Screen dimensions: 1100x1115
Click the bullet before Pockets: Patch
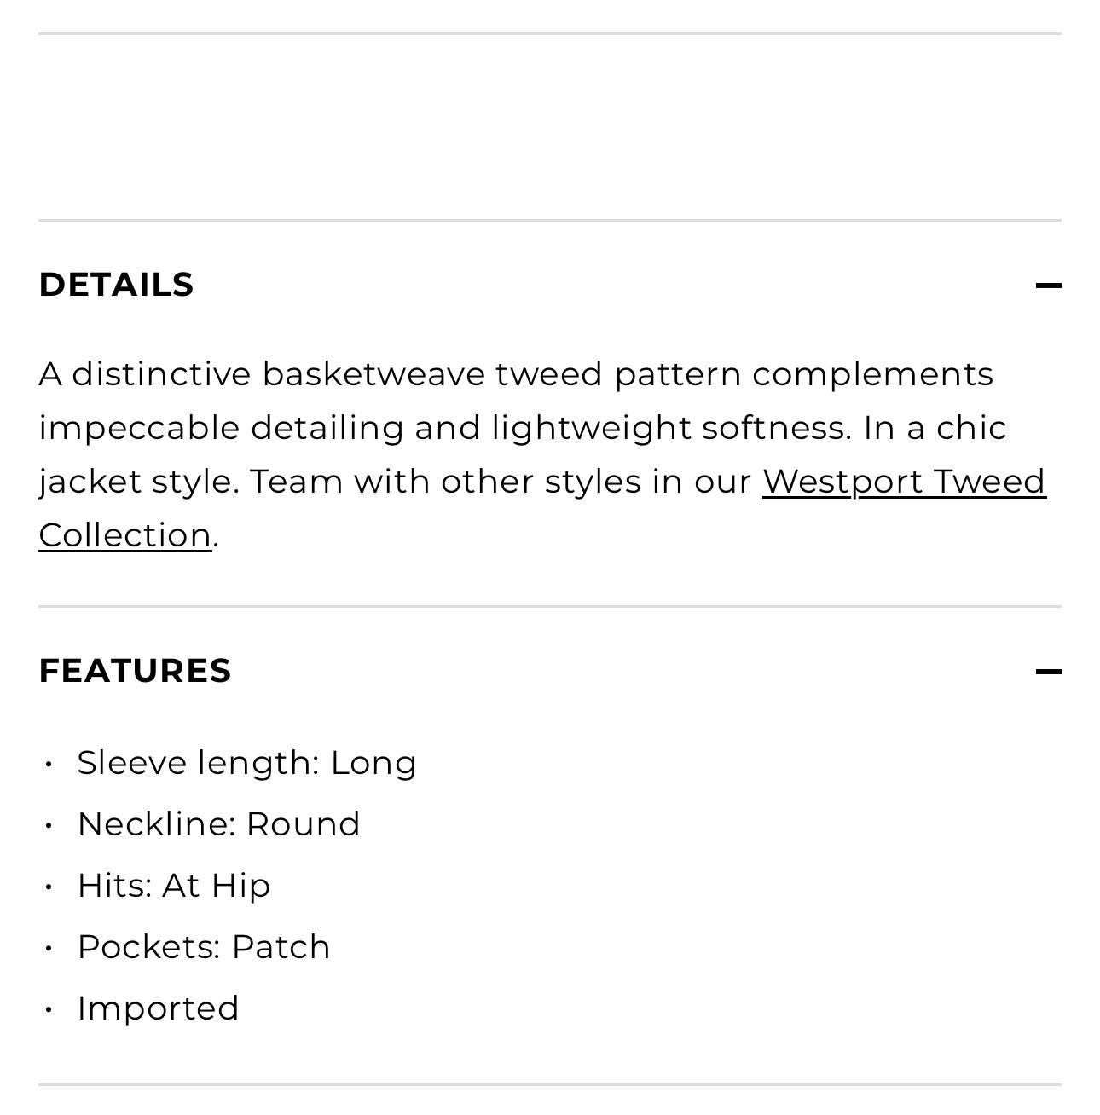[49, 948]
